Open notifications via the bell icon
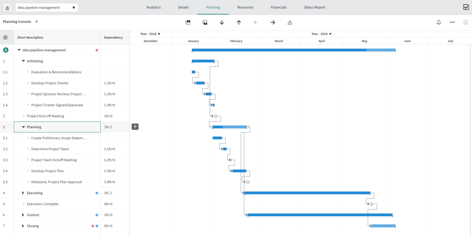 coord(439,22)
